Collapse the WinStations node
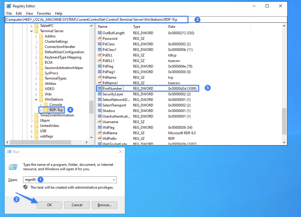301x217 pixels. 37,99
